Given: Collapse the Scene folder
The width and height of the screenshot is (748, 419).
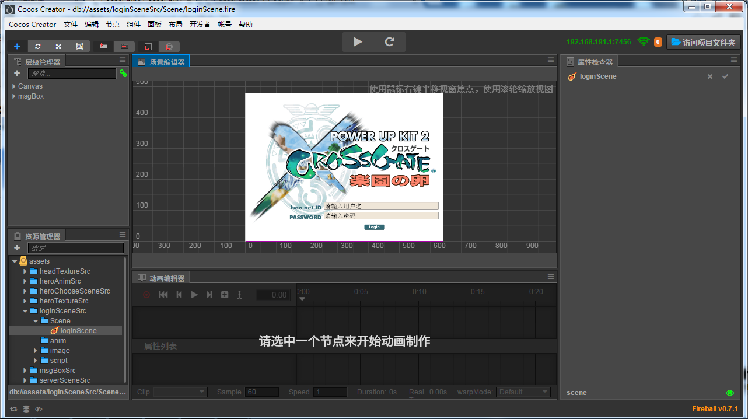Looking at the screenshot, I should pyautogui.click(x=35, y=321).
